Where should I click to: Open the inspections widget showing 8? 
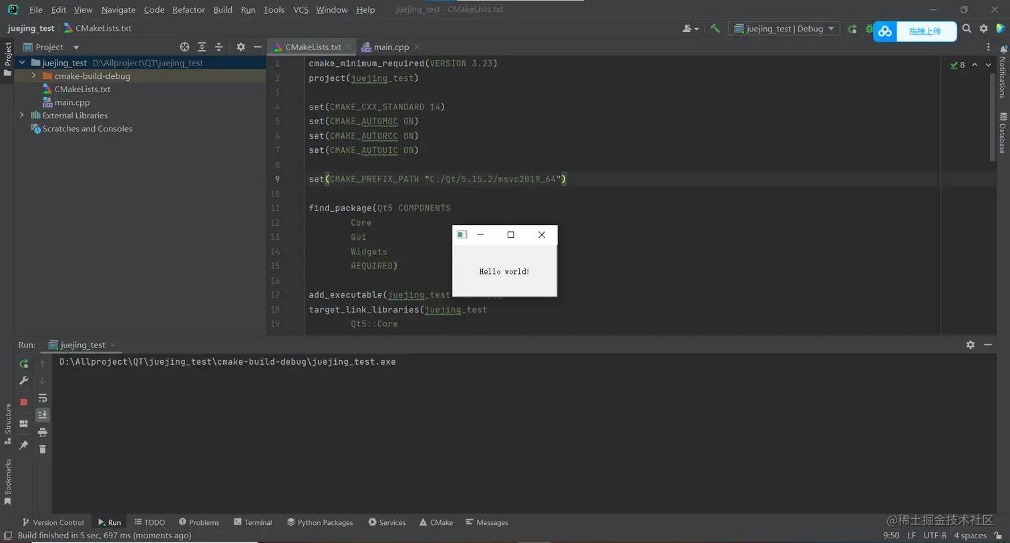958,65
